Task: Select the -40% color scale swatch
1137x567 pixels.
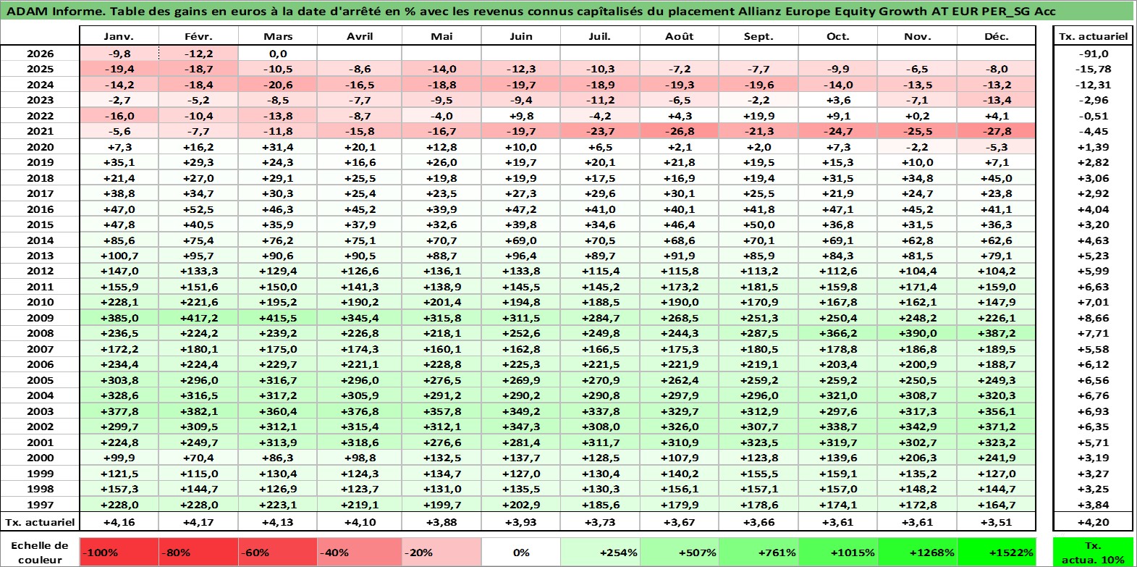Action: (360, 552)
